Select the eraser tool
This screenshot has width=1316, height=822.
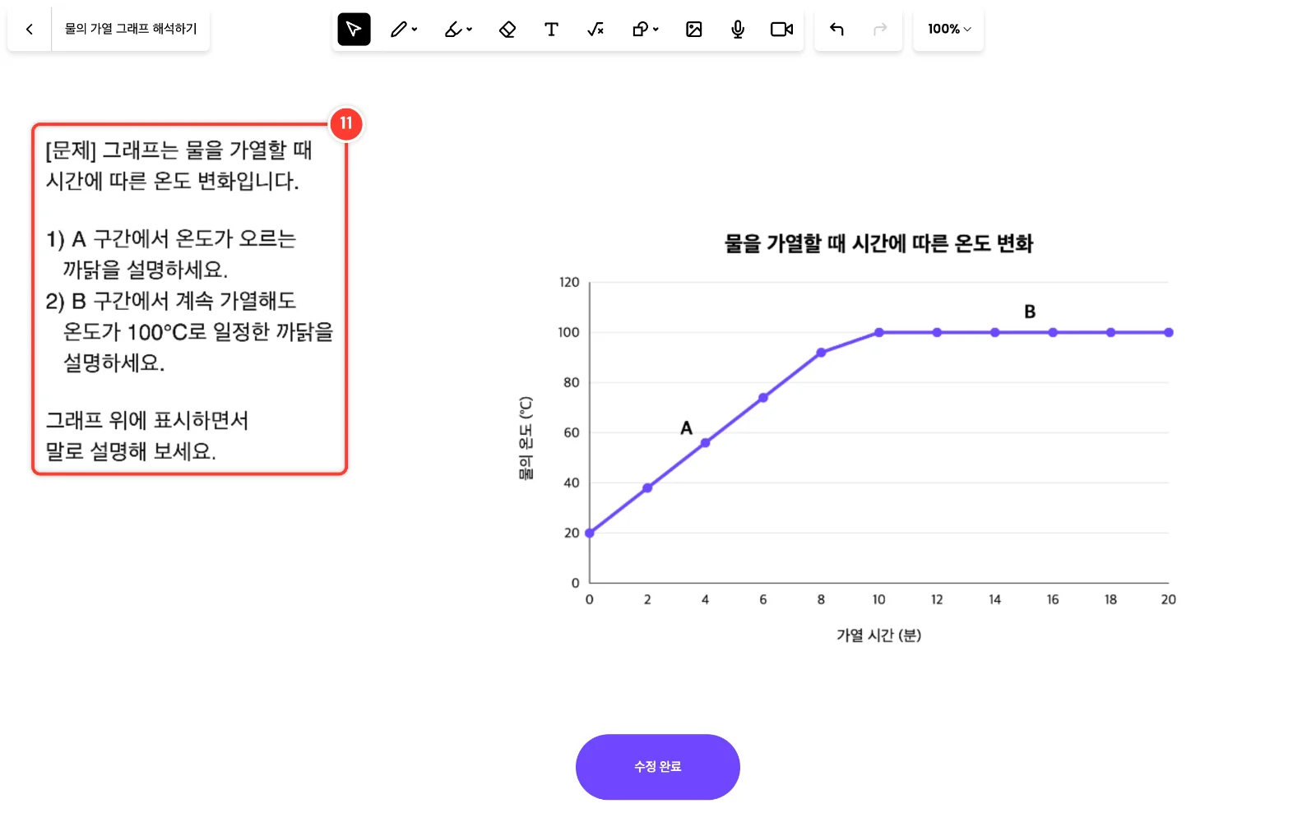[x=507, y=30]
